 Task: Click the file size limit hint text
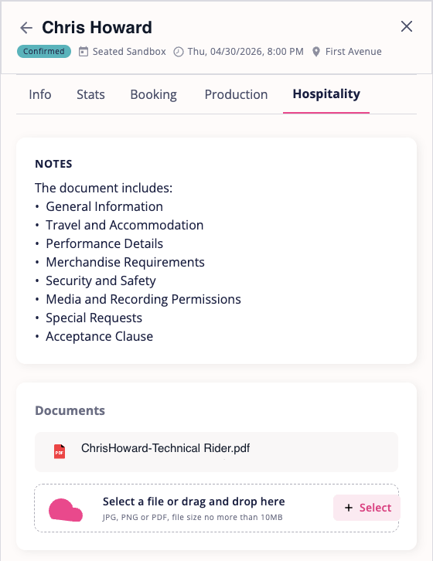[x=193, y=518]
